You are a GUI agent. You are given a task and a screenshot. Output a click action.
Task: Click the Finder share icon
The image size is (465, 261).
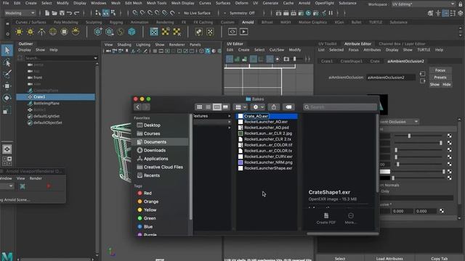(274, 107)
